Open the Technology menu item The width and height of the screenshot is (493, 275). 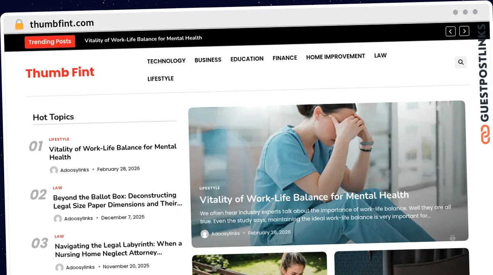[x=166, y=61]
